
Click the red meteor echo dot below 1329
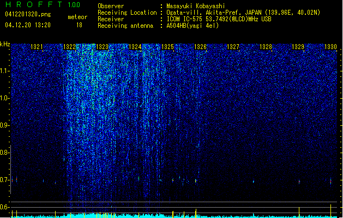click(299, 181)
